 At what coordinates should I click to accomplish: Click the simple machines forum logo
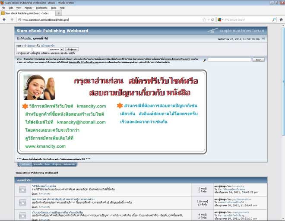click(x=236, y=30)
